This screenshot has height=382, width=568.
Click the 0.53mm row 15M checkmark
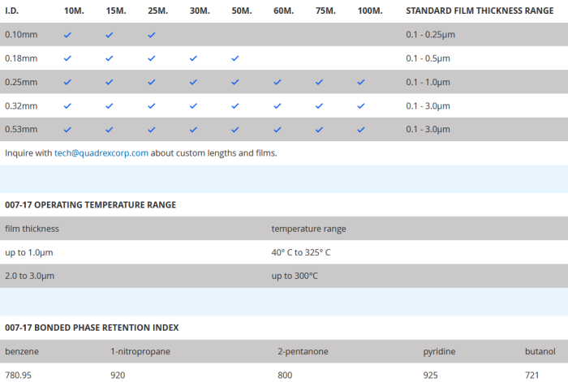tap(110, 129)
